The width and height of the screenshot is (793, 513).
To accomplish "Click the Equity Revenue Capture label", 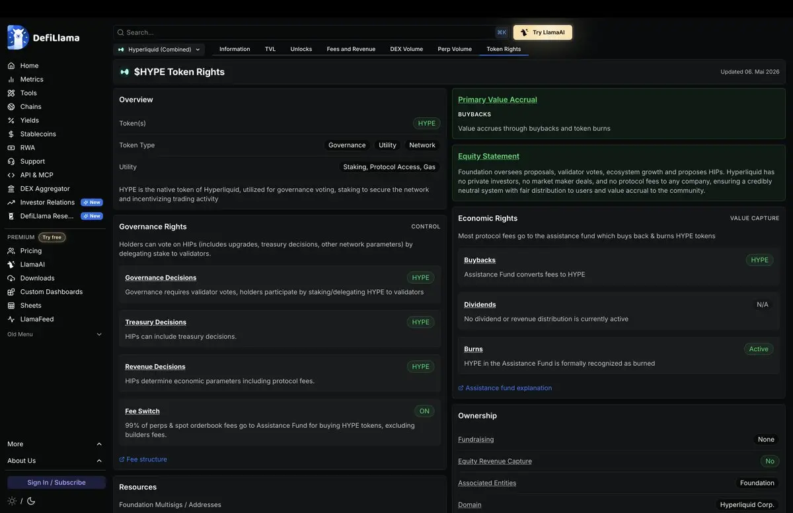I will coord(495,462).
